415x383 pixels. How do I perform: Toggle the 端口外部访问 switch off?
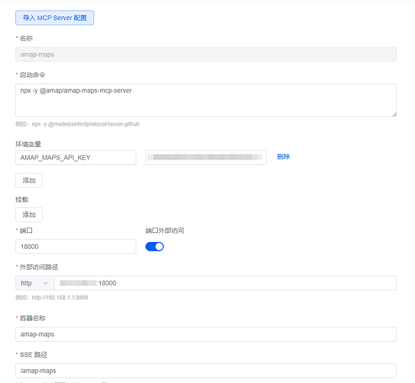coord(155,247)
